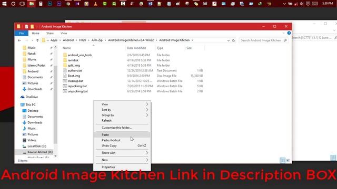The width and height of the screenshot is (337, 189).
Task: Go up one folder level
Action: 37,40
